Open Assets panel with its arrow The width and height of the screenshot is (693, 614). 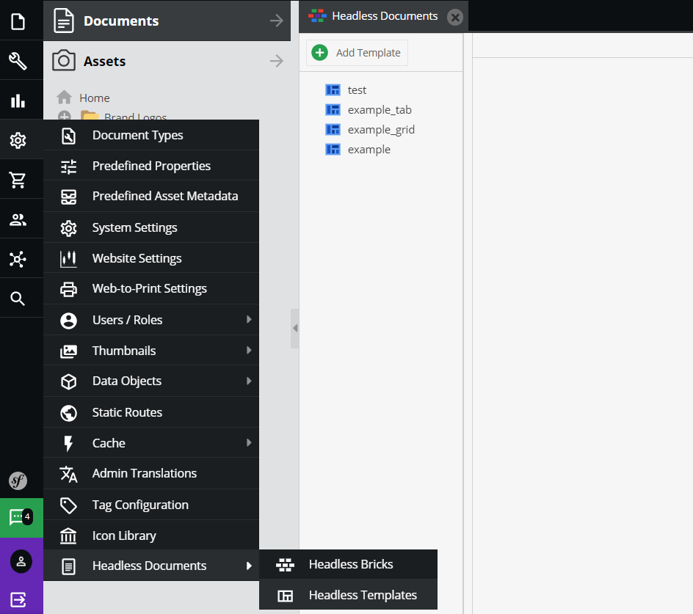pyautogui.click(x=276, y=60)
